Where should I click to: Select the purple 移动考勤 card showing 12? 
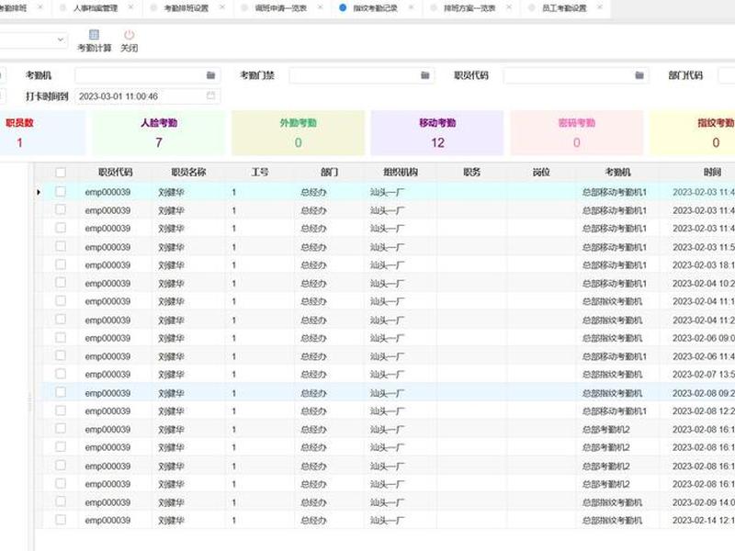click(x=437, y=133)
